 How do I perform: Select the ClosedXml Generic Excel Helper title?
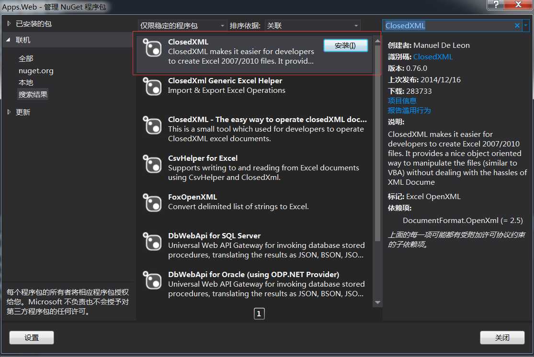(225, 81)
